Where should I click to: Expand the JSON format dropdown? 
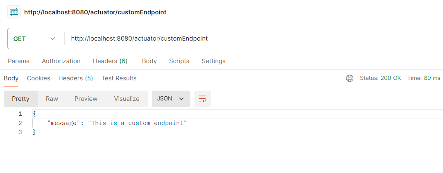click(x=171, y=99)
